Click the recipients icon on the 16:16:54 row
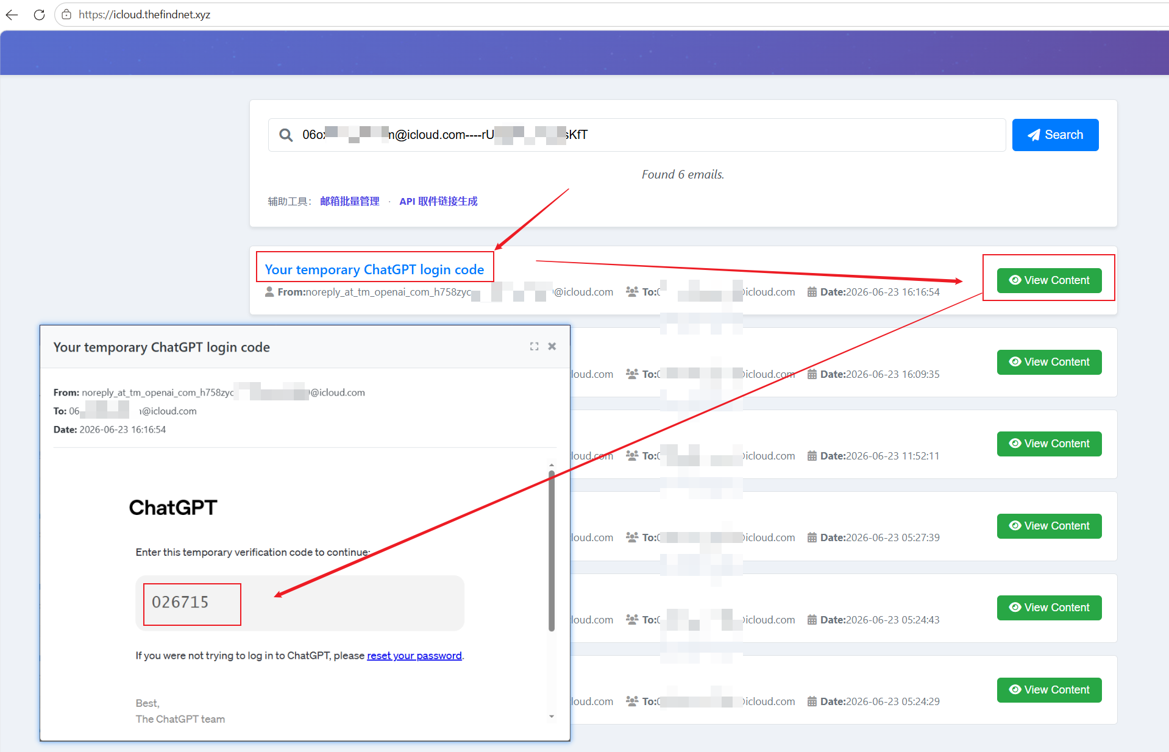1169x752 pixels. [632, 292]
